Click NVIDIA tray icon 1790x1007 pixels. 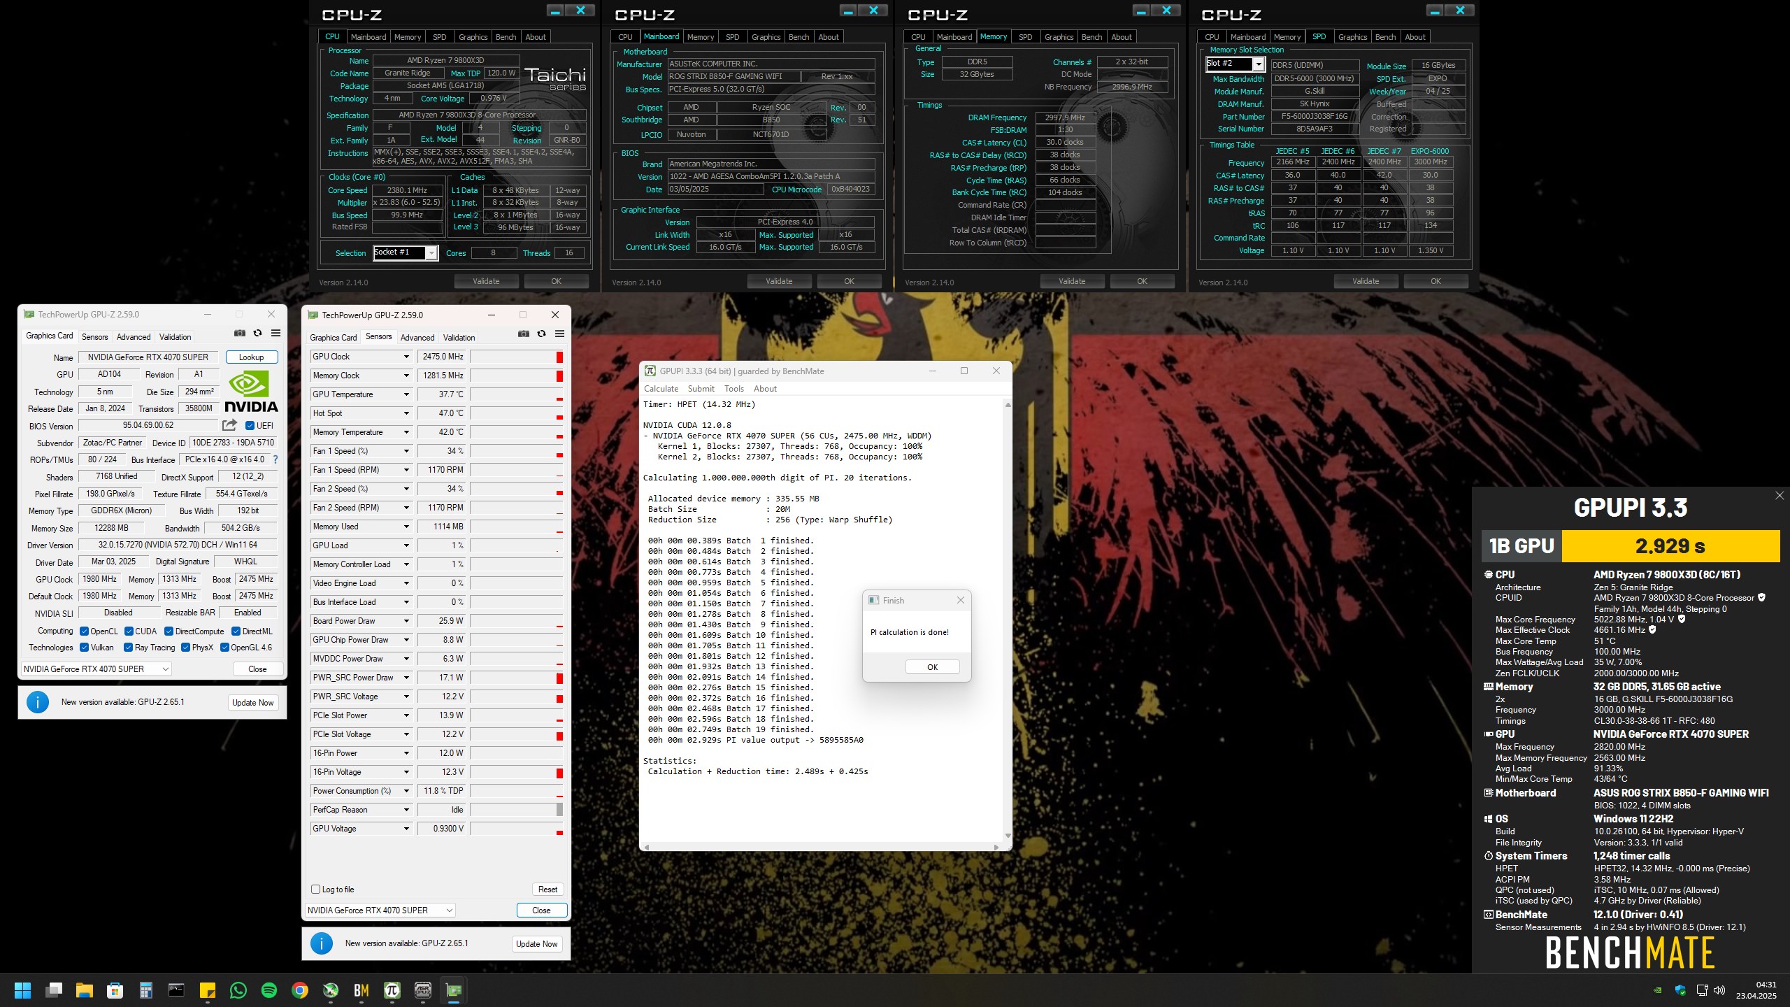coord(1657,990)
